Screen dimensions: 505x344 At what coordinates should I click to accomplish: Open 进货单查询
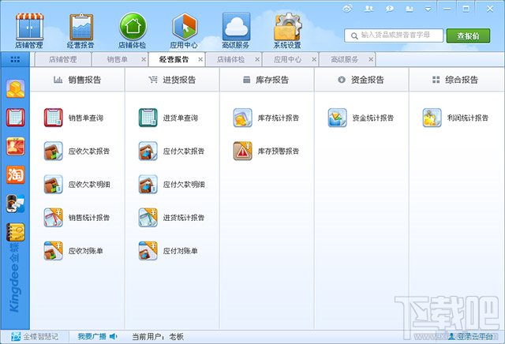click(x=169, y=118)
